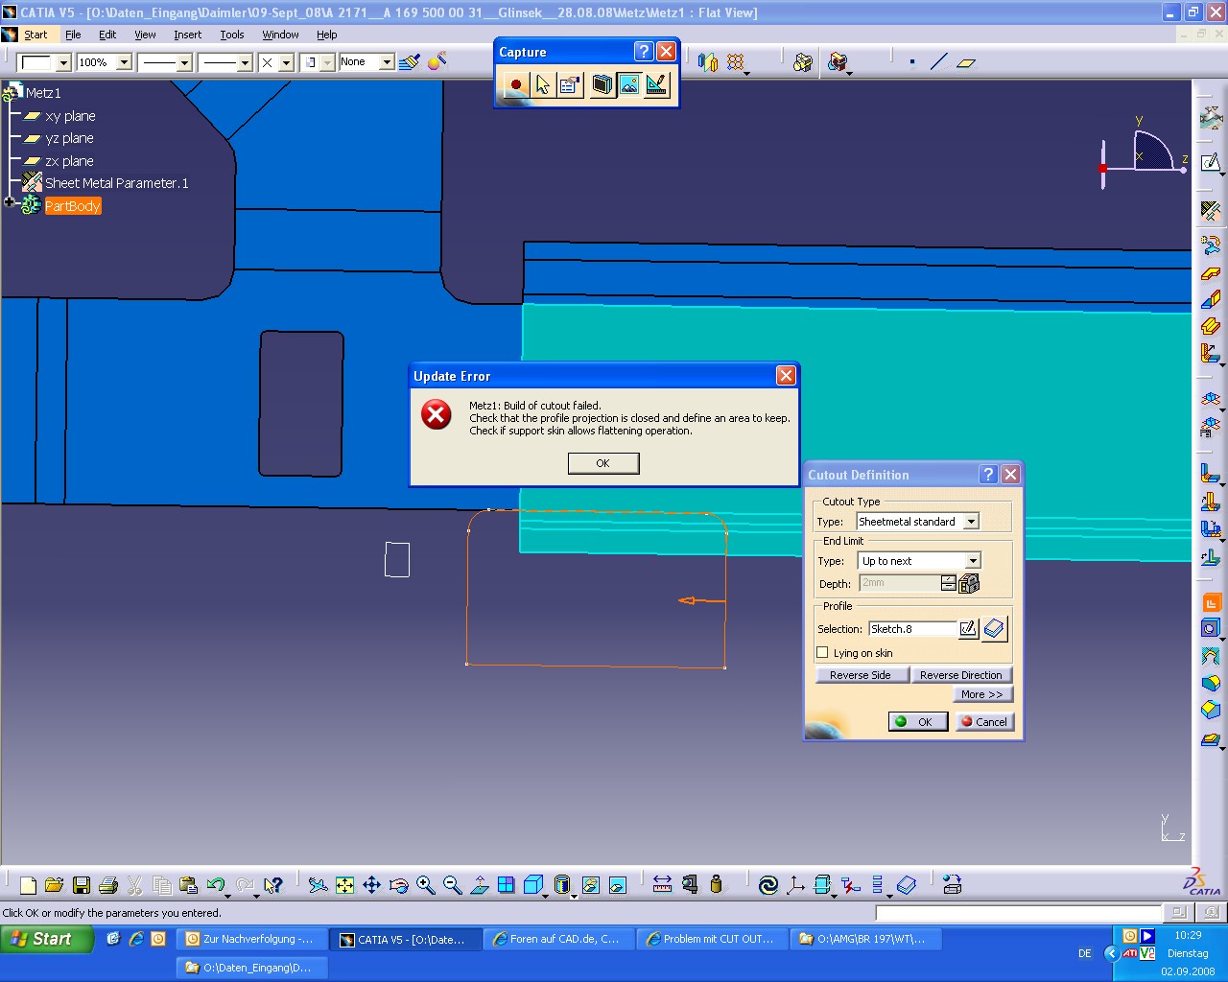The height and width of the screenshot is (982, 1228).
Task: Save the document with the floppy icon
Action: 82,885
